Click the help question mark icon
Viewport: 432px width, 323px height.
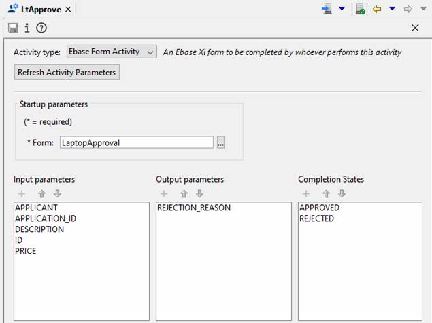click(41, 28)
